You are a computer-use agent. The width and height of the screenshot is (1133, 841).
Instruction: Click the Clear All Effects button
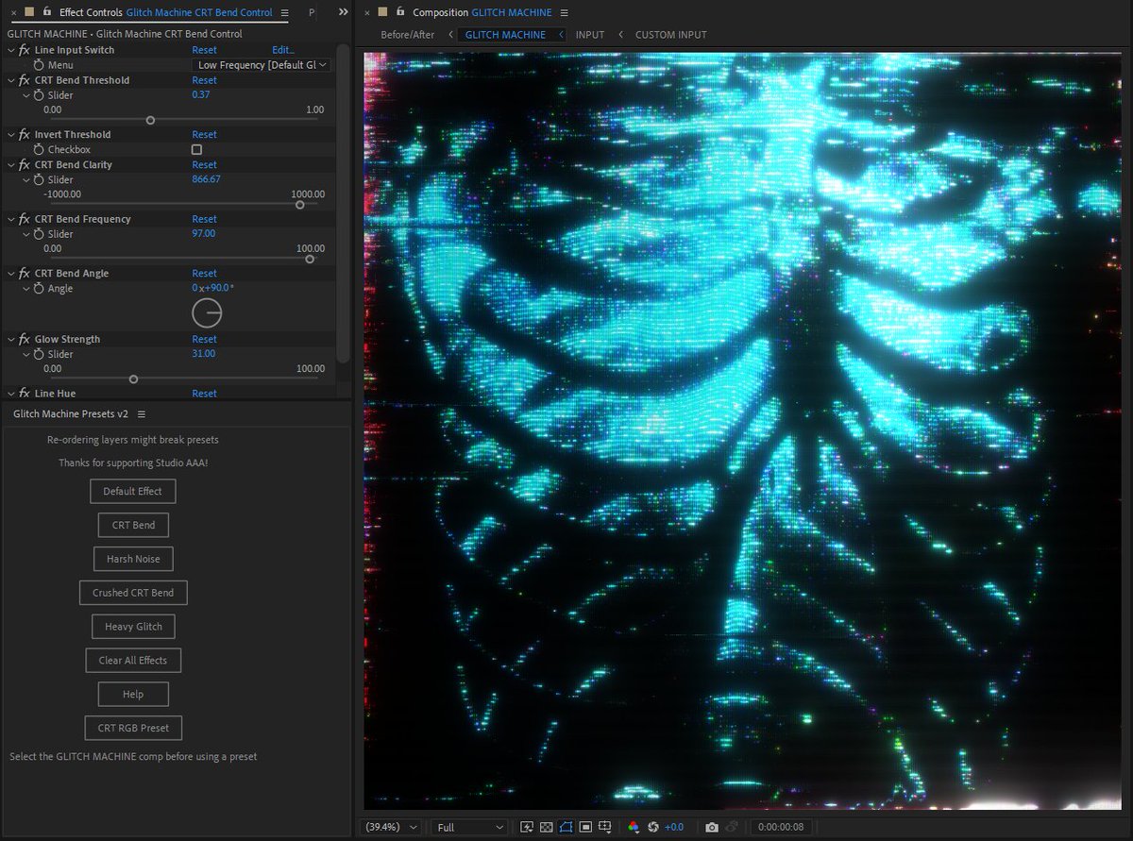(133, 661)
